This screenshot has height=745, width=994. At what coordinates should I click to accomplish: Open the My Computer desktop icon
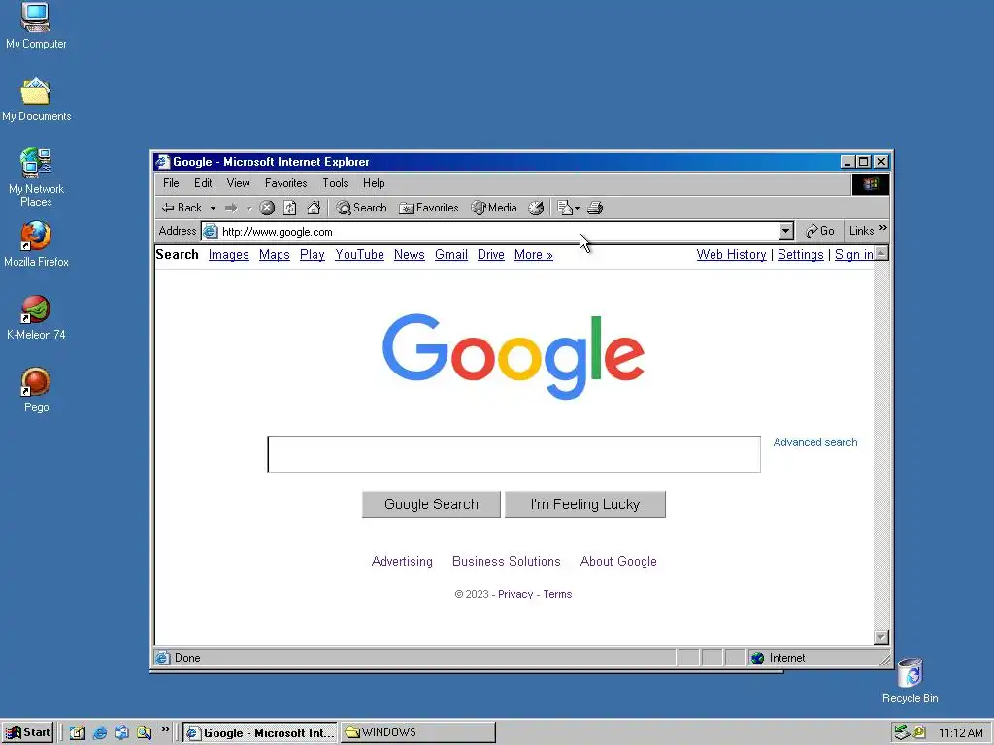[x=36, y=26]
